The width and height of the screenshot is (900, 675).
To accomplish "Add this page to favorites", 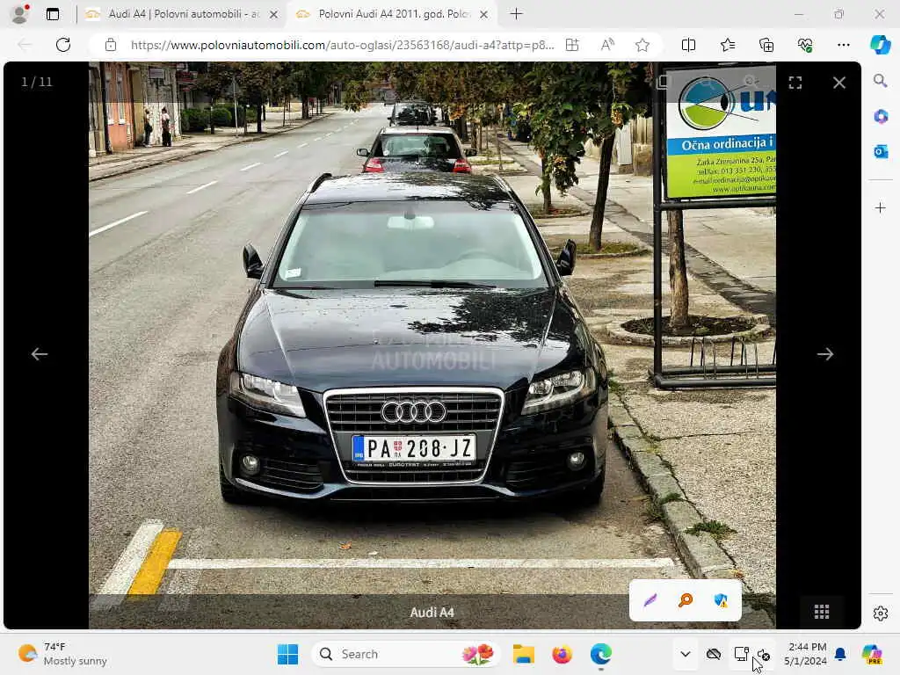I will coord(642,45).
